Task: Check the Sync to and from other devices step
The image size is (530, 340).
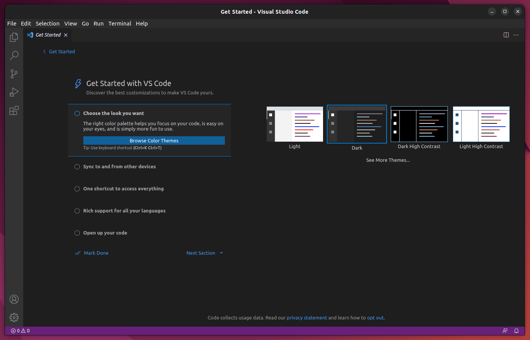Action: click(77, 167)
